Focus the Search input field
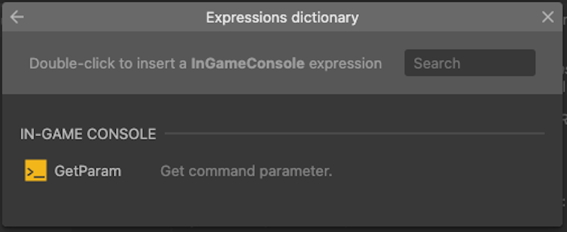567x232 pixels. 470,63
